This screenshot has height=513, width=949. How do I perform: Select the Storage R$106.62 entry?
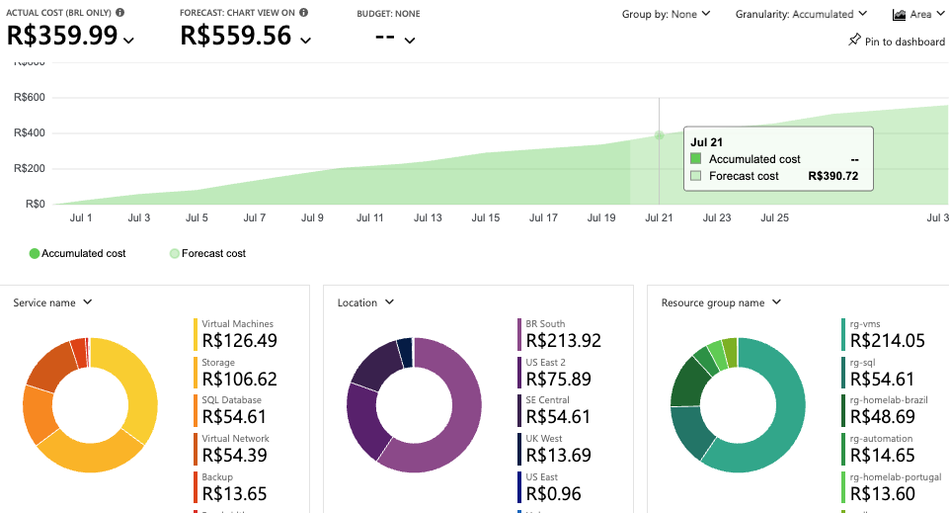tap(235, 373)
